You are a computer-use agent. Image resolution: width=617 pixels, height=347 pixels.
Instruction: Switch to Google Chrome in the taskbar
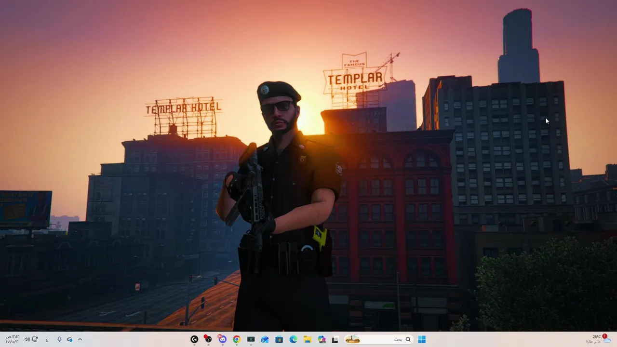(237, 339)
